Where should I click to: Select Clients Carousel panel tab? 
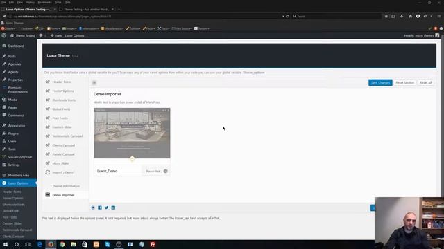point(63,145)
